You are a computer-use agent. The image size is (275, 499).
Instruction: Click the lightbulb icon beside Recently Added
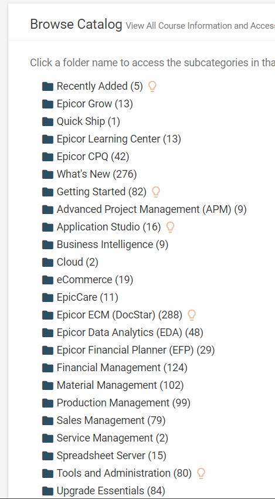(152, 86)
